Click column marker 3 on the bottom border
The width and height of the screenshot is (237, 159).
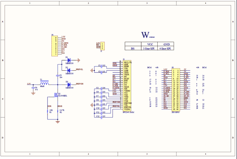(x=147, y=154)
